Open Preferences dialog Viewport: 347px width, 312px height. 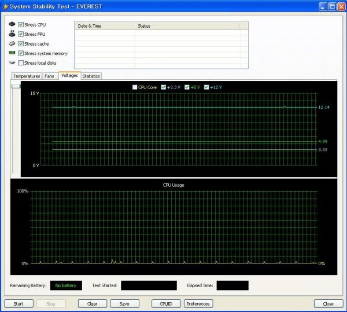(x=198, y=304)
